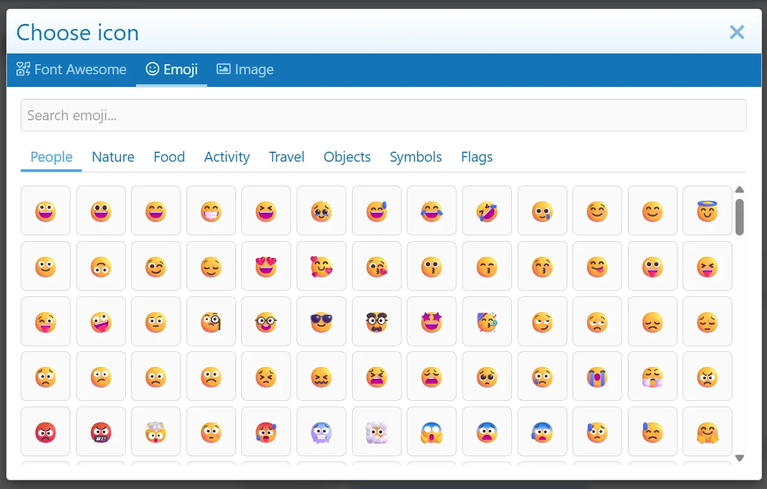This screenshot has width=767, height=489.
Task: Show the Symbols emoji category
Action: click(416, 157)
